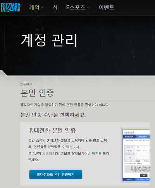Click the 휴대전화 본인 인증 card title
This screenshot has width=155, height=188.
pos(52,131)
